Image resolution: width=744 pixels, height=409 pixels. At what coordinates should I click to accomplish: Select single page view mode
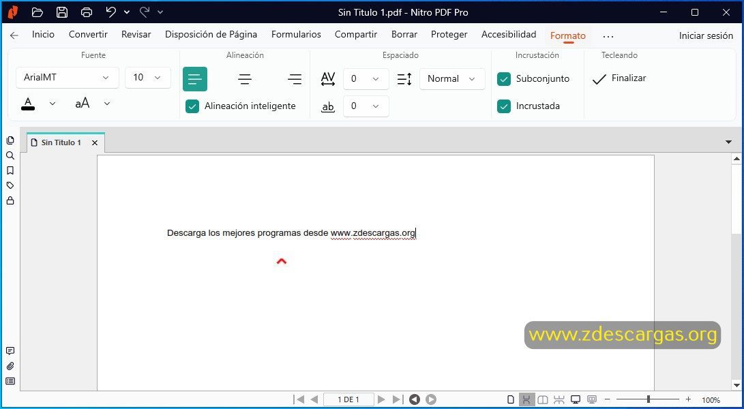click(x=511, y=399)
